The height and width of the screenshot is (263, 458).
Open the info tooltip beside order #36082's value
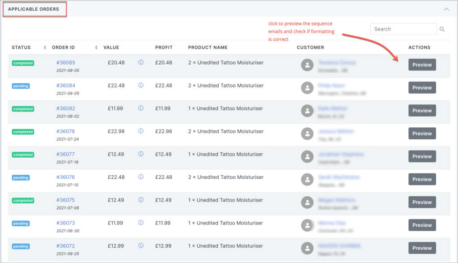pyautogui.click(x=141, y=108)
